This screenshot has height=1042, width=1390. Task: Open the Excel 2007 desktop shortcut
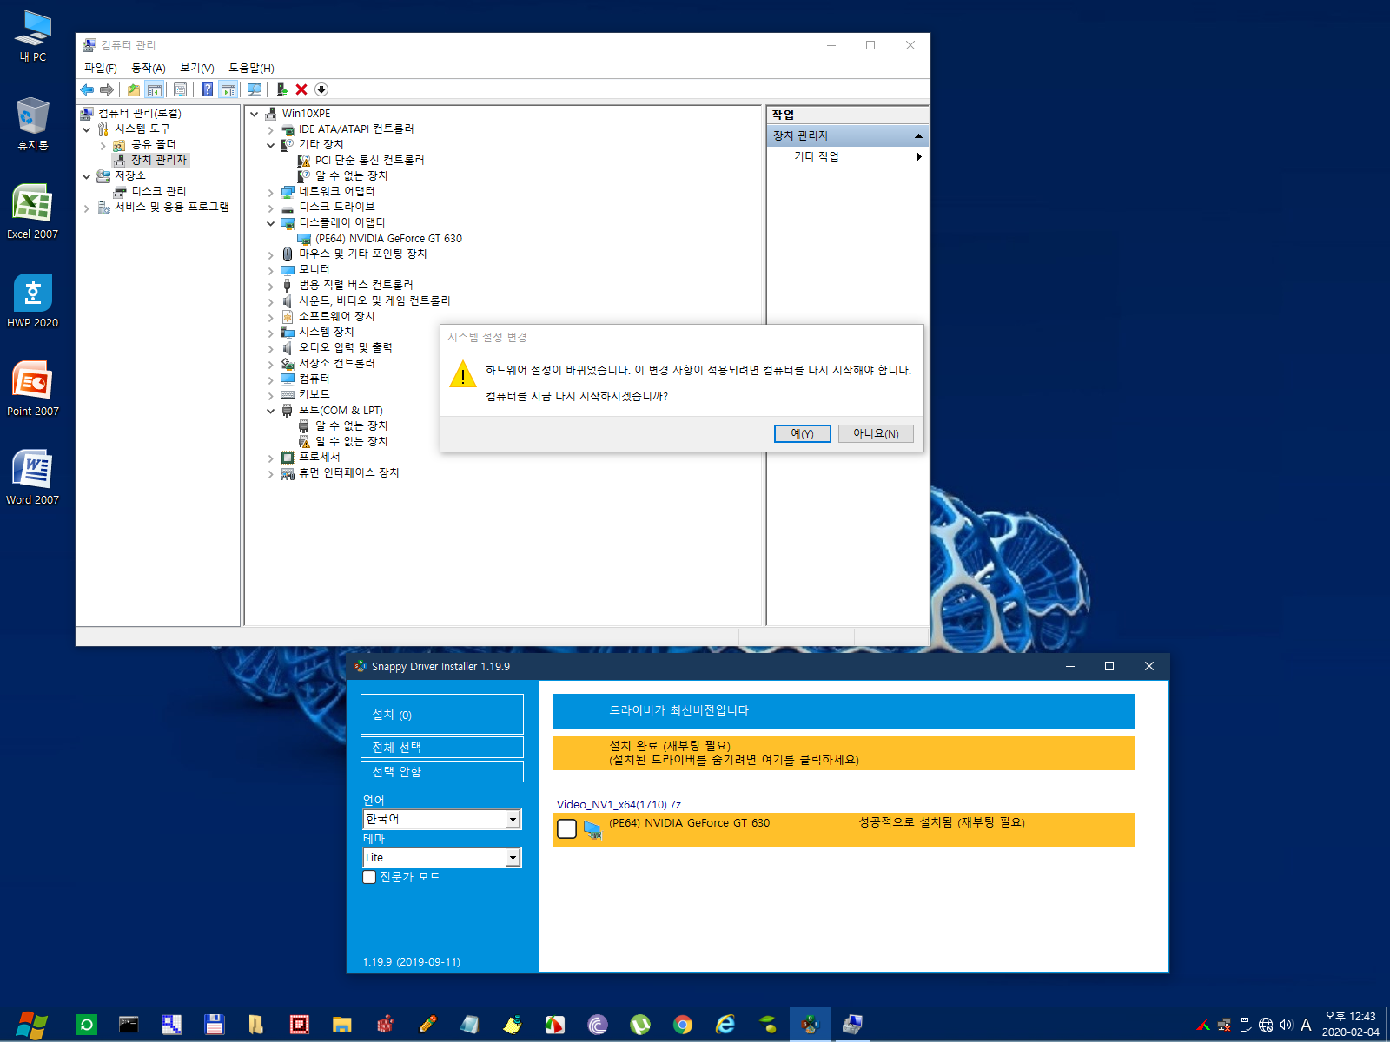32,212
